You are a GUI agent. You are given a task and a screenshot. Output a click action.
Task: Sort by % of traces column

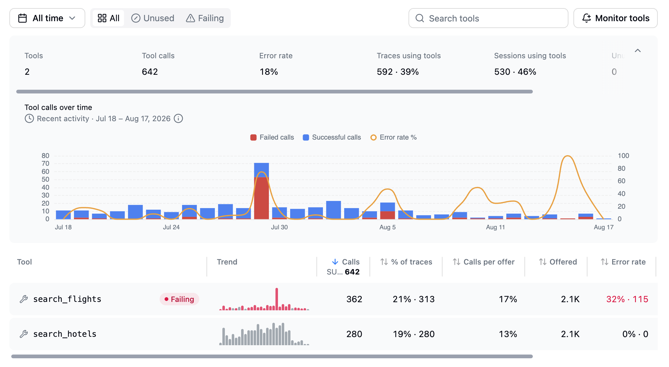(406, 262)
